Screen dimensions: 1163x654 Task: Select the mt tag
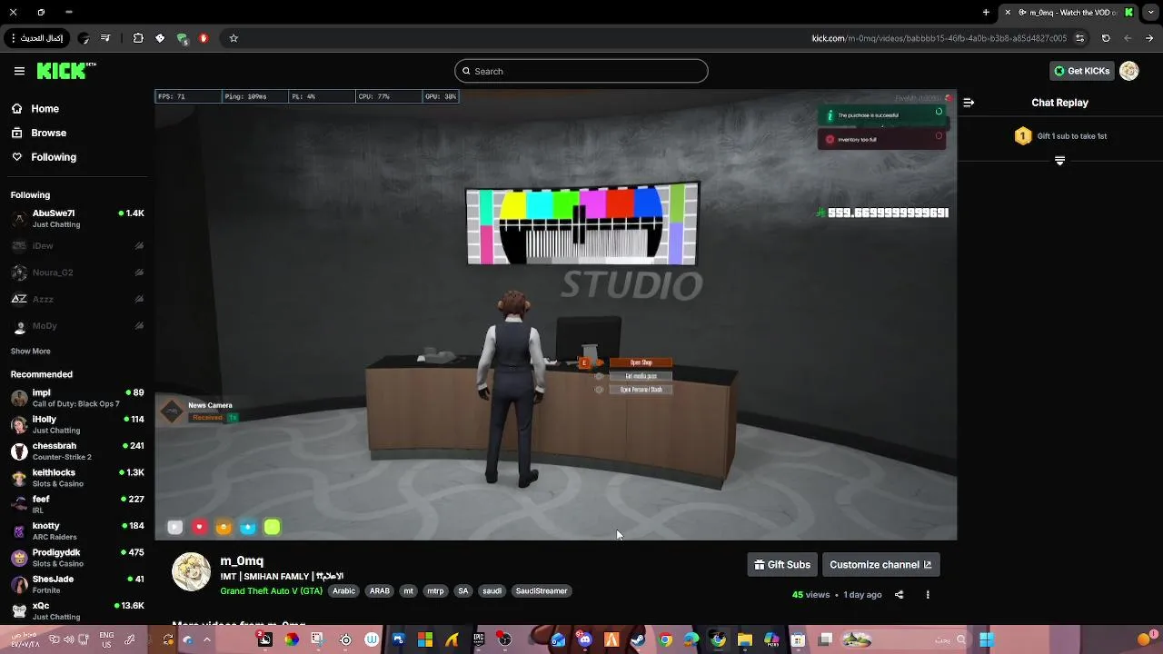[x=408, y=591]
